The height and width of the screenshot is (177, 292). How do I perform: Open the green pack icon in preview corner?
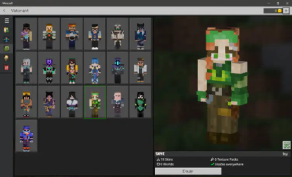(287, 145)
